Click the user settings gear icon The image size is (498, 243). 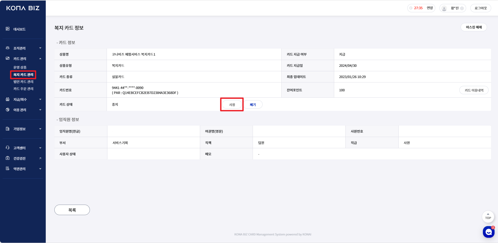tap(462, 8)
